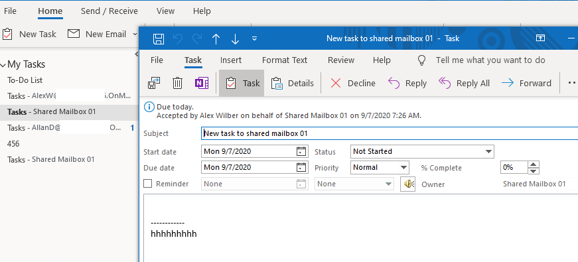Viewport: 578px width, 262px height.
Task: Open the Due date calendar picker
Action: (301, 167)
